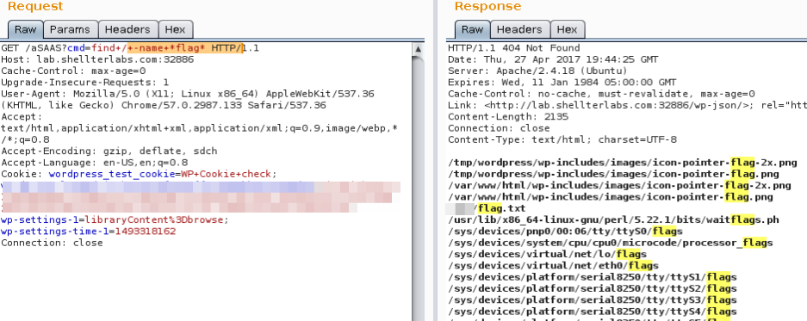Click the /sys/devices/virtual/net/eth0/flags line

(553, 265)
